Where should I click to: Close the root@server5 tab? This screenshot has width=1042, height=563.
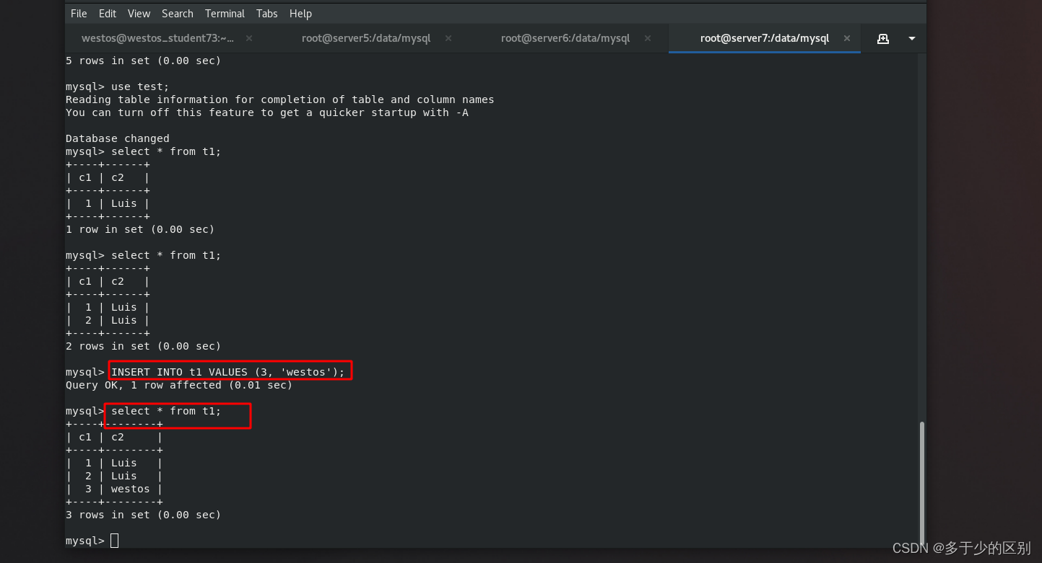448,38
